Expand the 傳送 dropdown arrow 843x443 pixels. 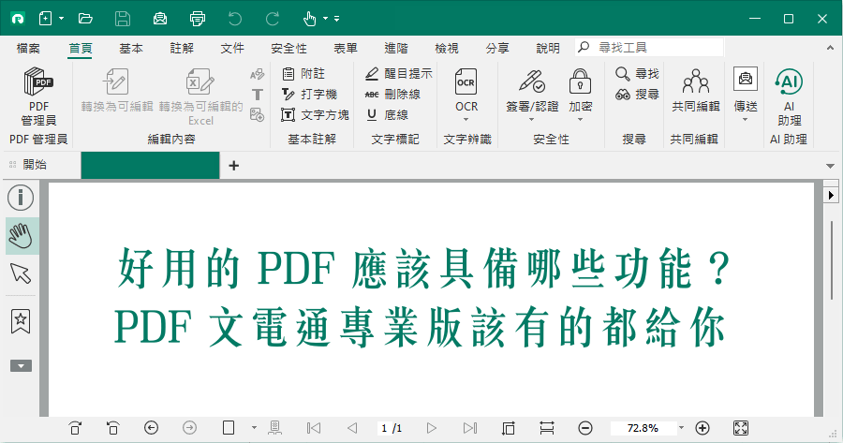746,119
